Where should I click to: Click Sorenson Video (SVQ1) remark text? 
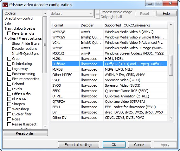[123, 80]
